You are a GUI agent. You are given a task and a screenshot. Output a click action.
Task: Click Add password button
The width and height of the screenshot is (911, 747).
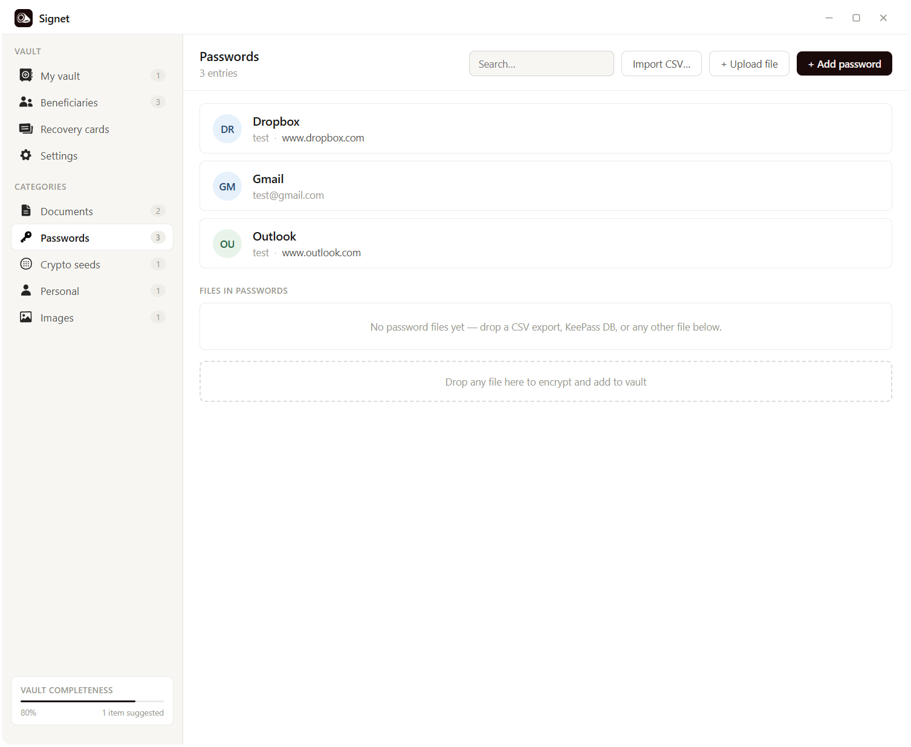[x=844, y=63]
